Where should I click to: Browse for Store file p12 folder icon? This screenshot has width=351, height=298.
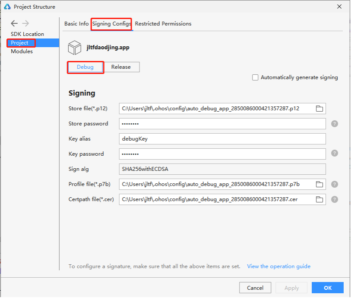point(319,109)
